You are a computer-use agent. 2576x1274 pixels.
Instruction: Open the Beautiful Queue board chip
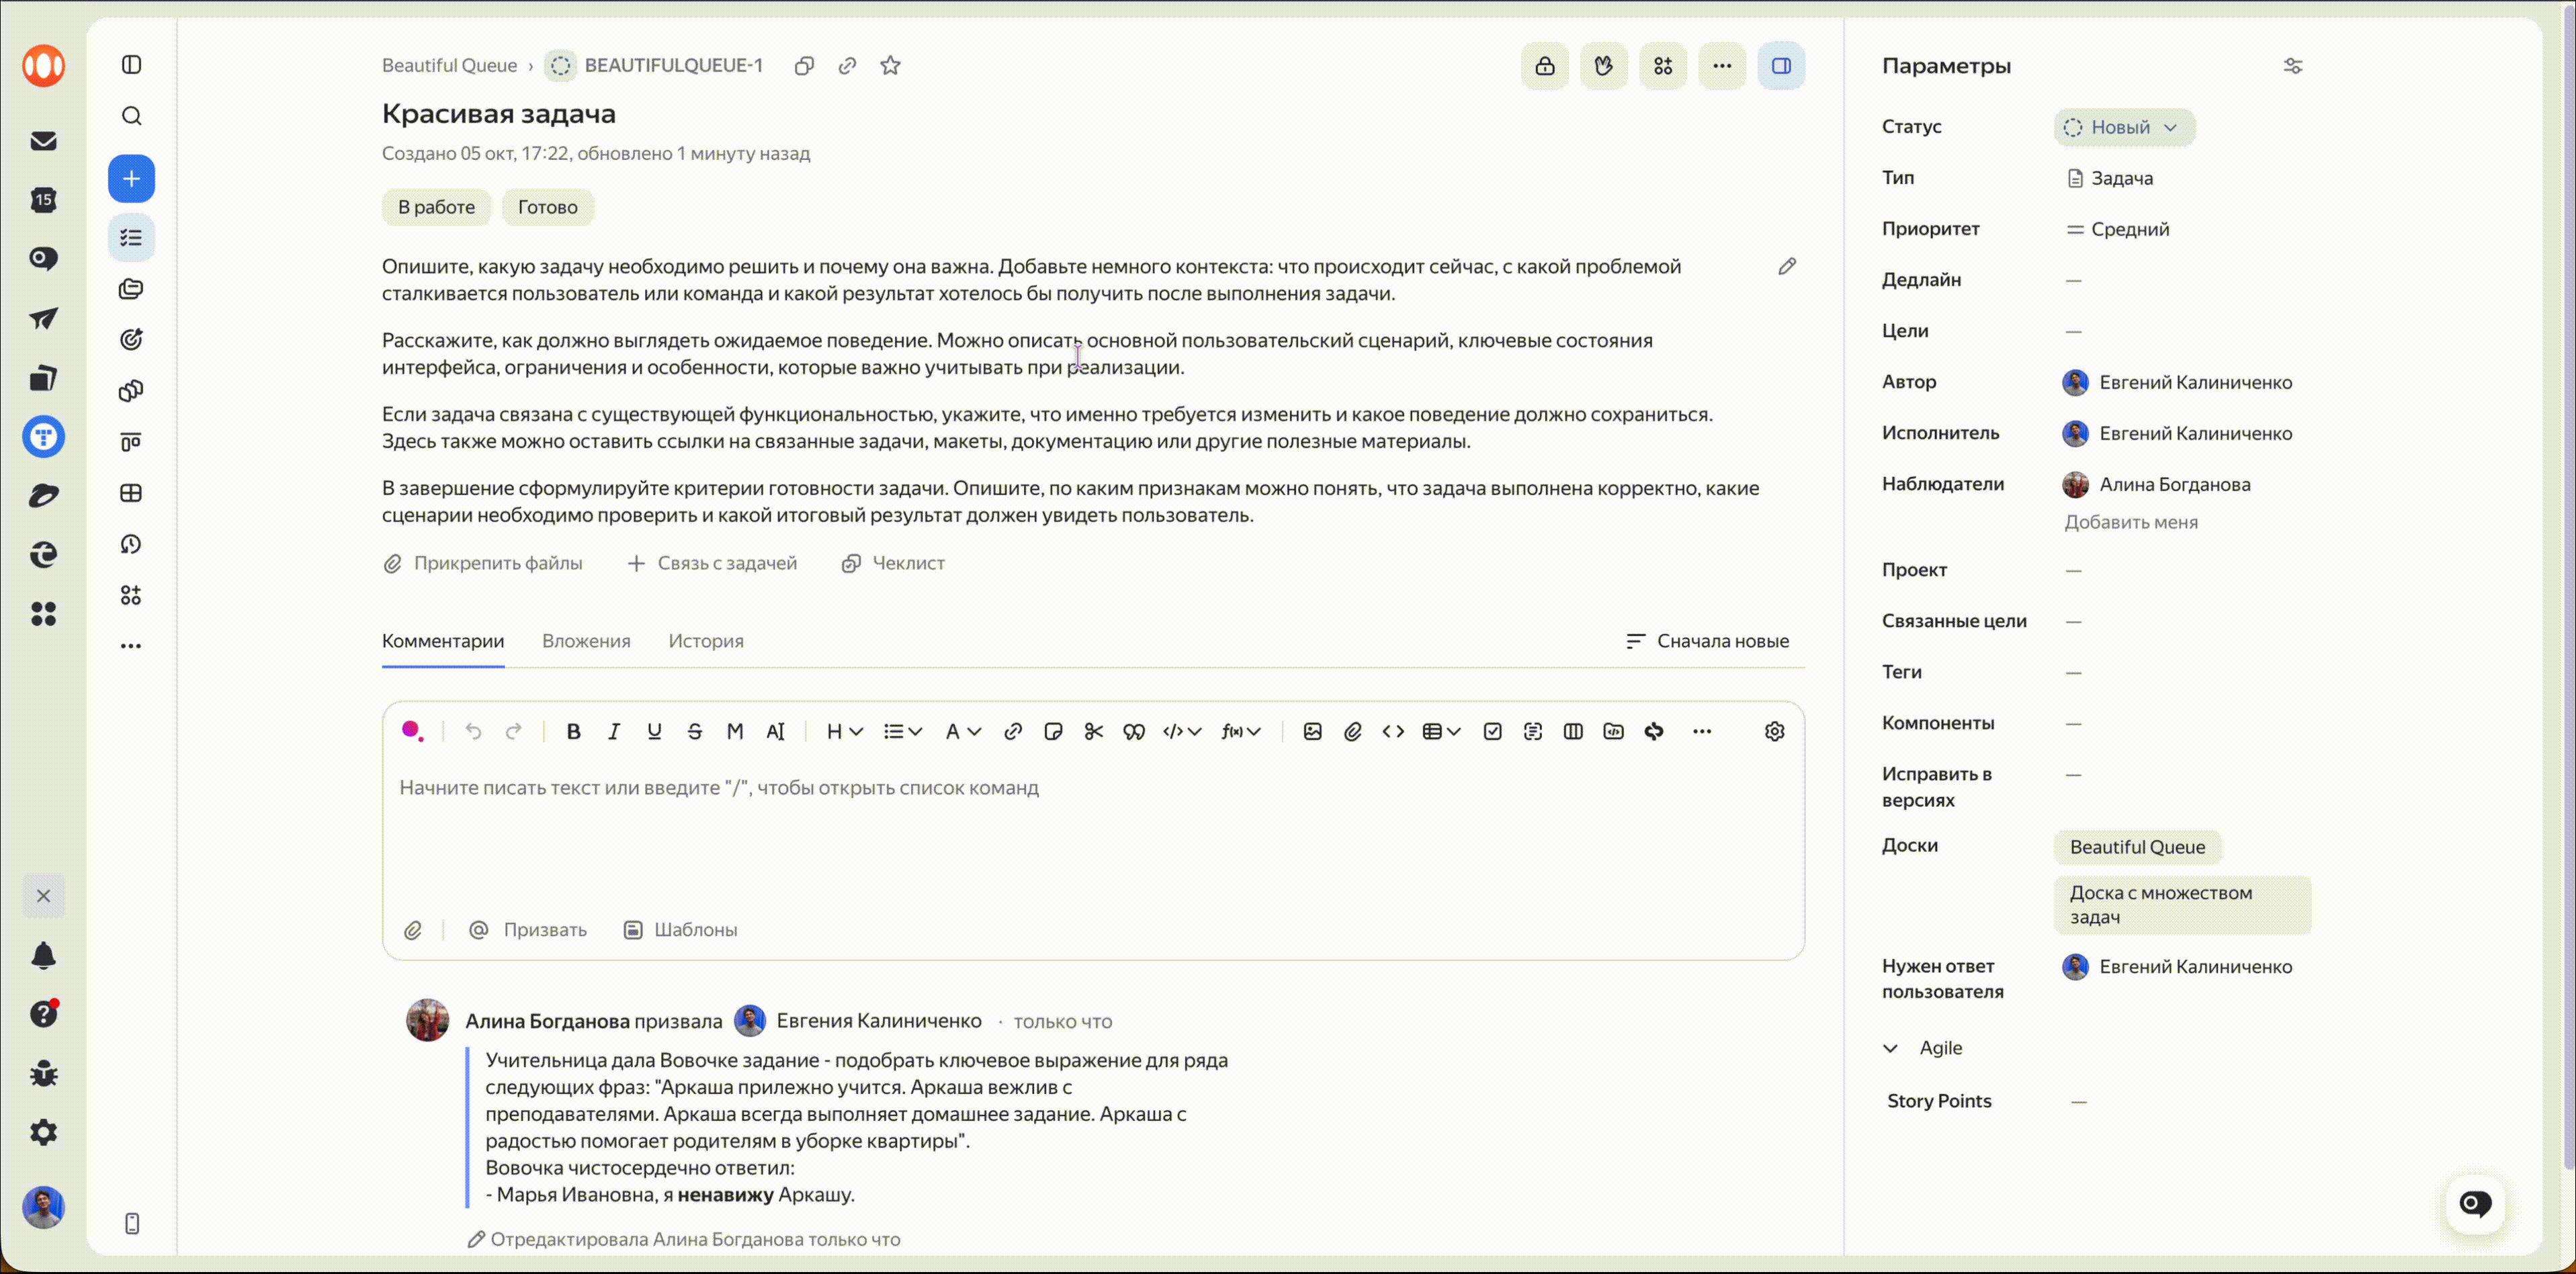pyautogui.click(x=2137, y=847)
